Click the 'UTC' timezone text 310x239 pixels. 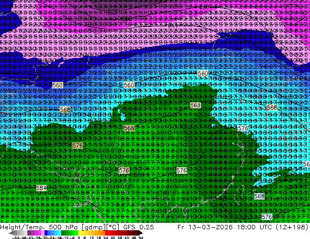[266, 227]
